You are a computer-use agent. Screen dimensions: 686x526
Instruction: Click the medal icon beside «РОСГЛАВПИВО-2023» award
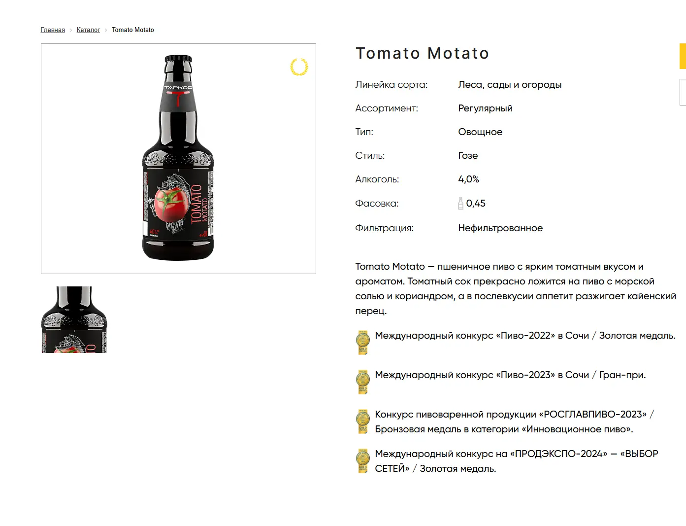click(363, 421)
